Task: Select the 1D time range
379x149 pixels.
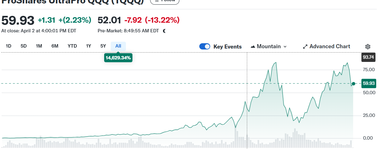Action: point(9,46)
